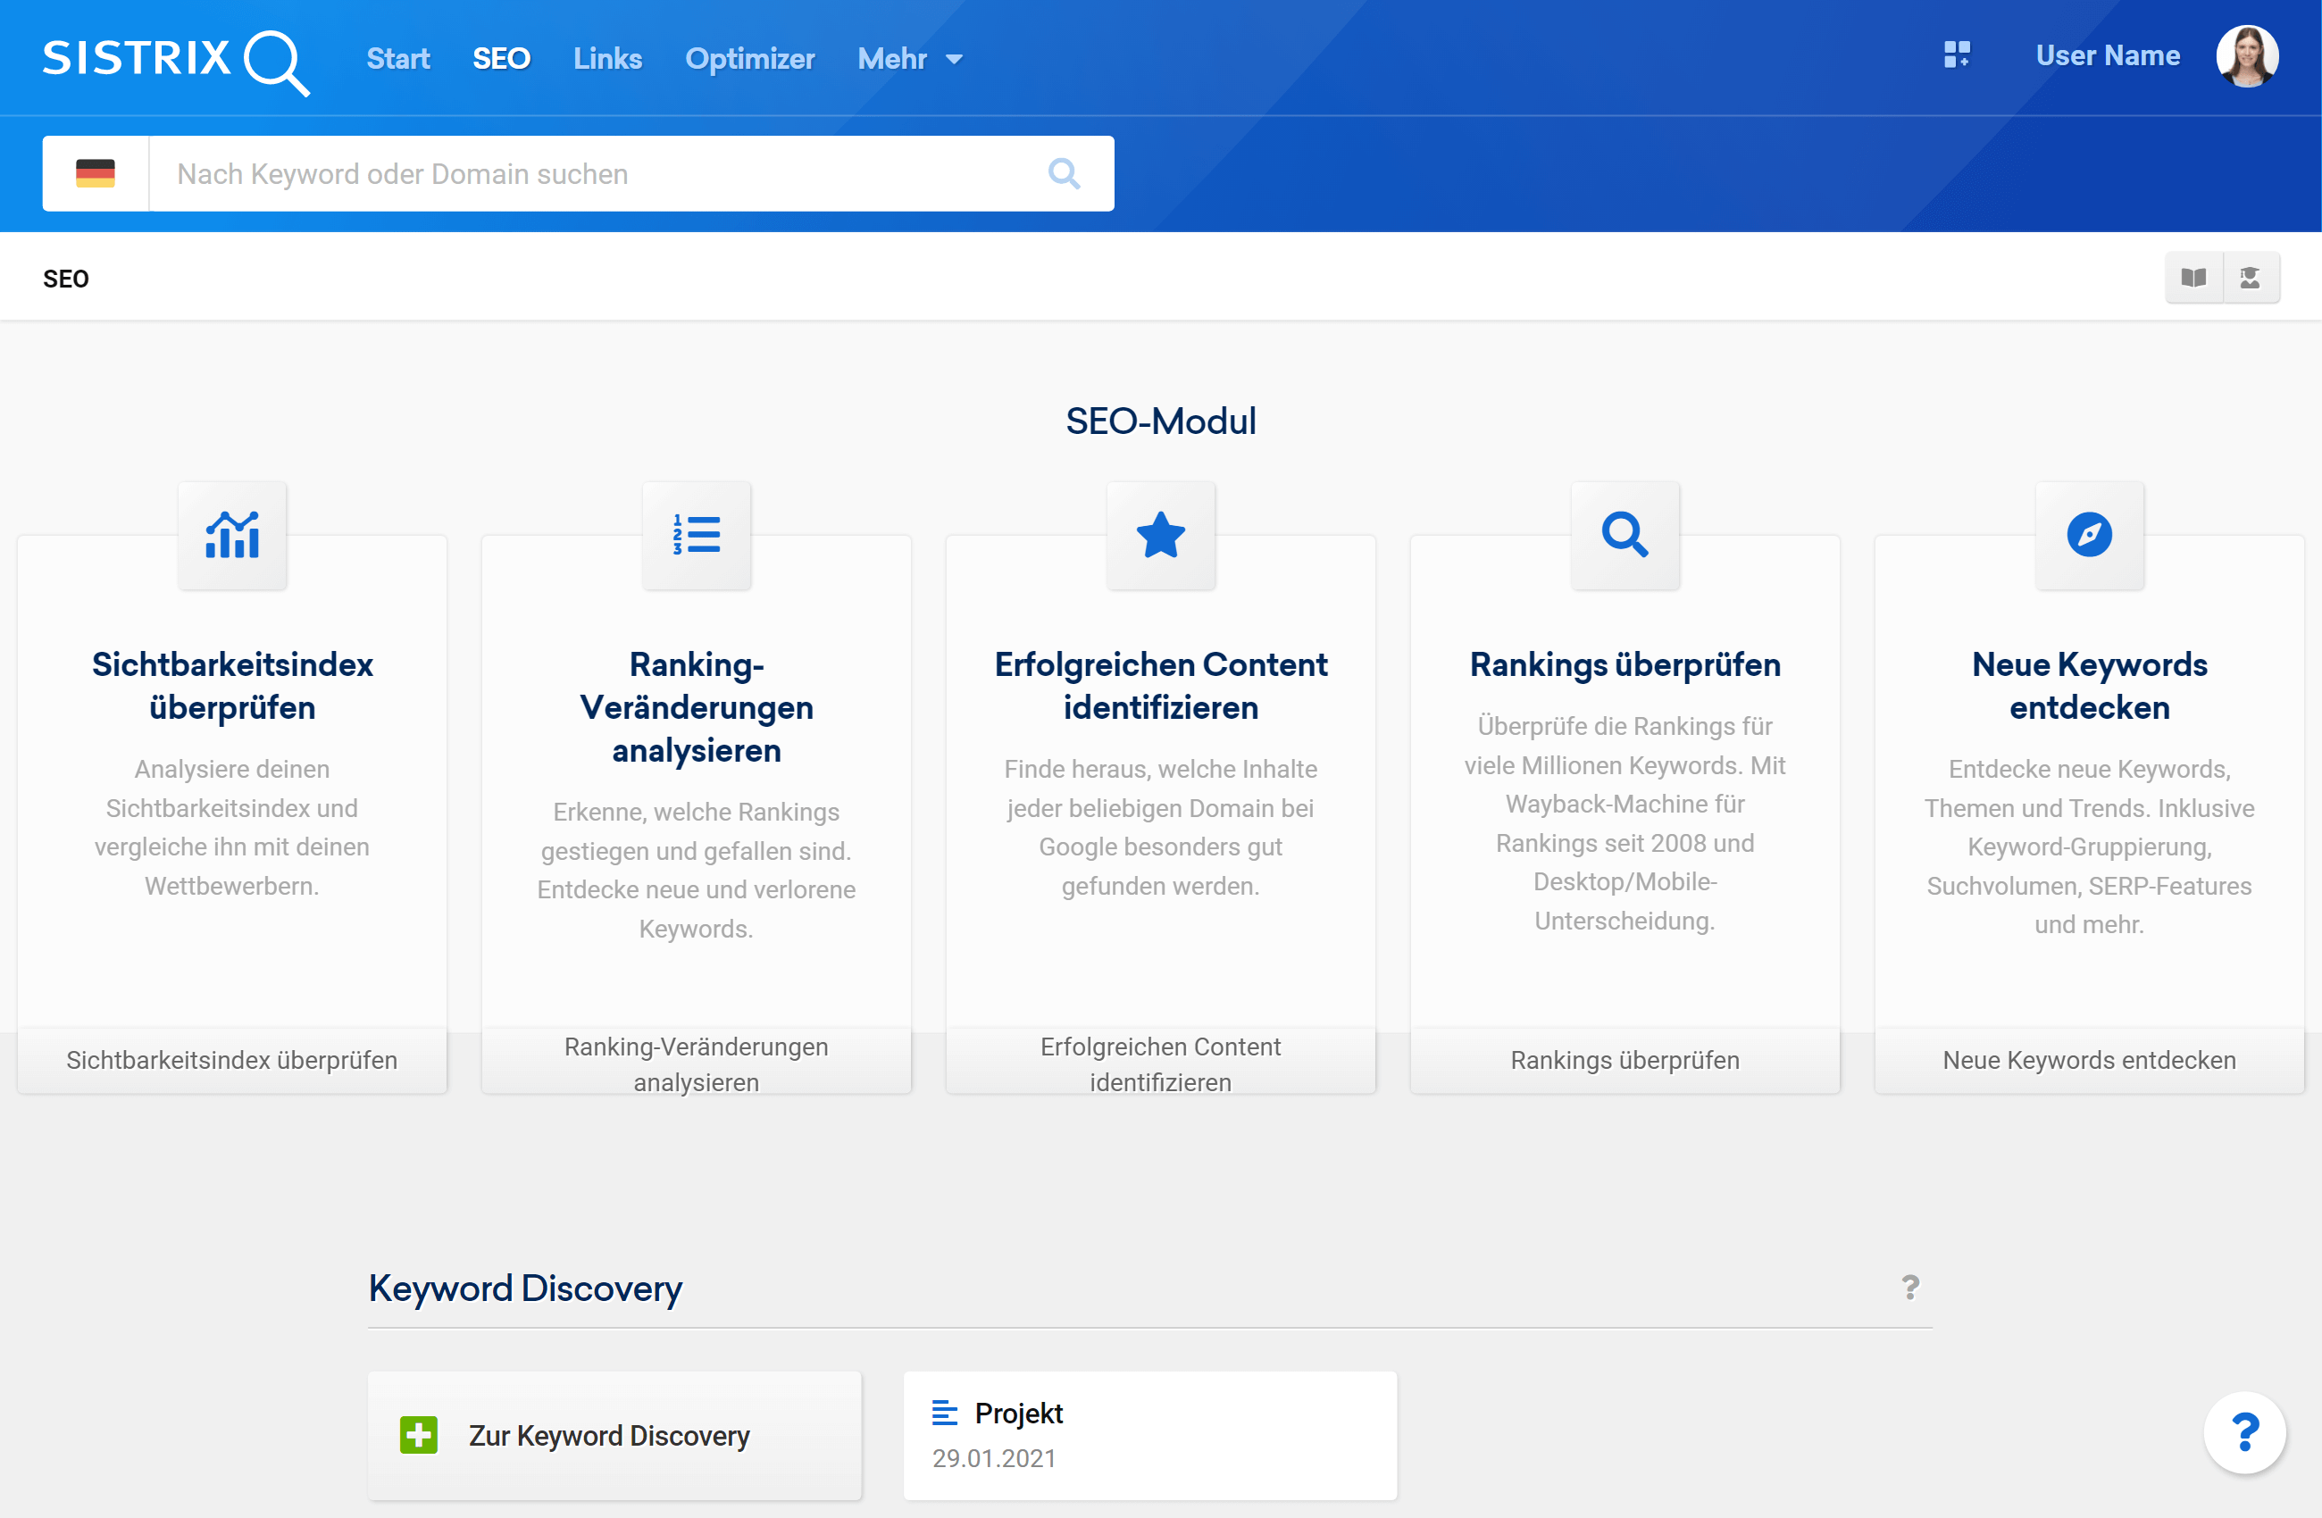The width and height of the screenshot is (2322, 1518).
Task: Open the tutorial graduate icon
Action: pyautogui.click(x=2251, y=278)
